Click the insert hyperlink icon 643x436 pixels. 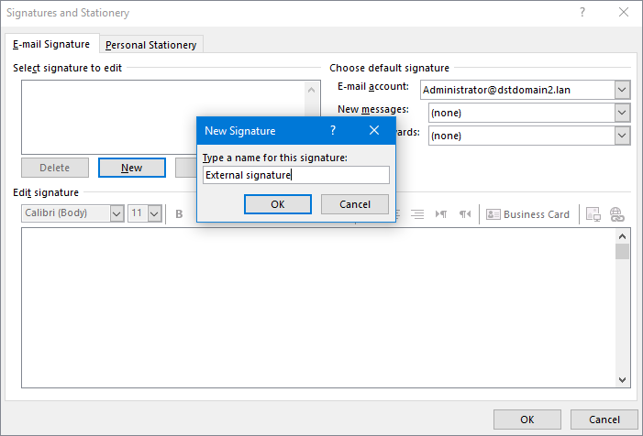[x=616, y=214]
